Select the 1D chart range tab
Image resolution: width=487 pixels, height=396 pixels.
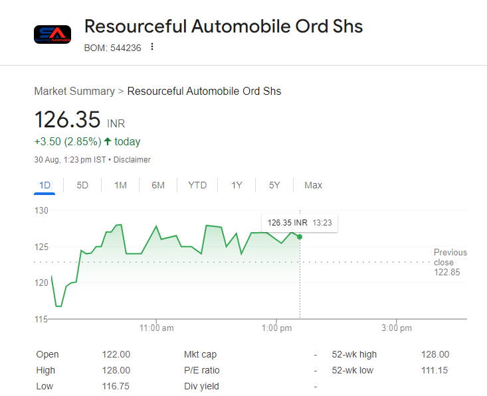pyautogui.click(x=45, y=185)
